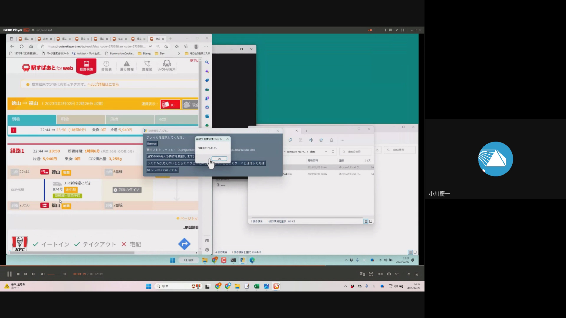
Task: Toggle pin always-on-top in title bar
Action: pos(397,30)
